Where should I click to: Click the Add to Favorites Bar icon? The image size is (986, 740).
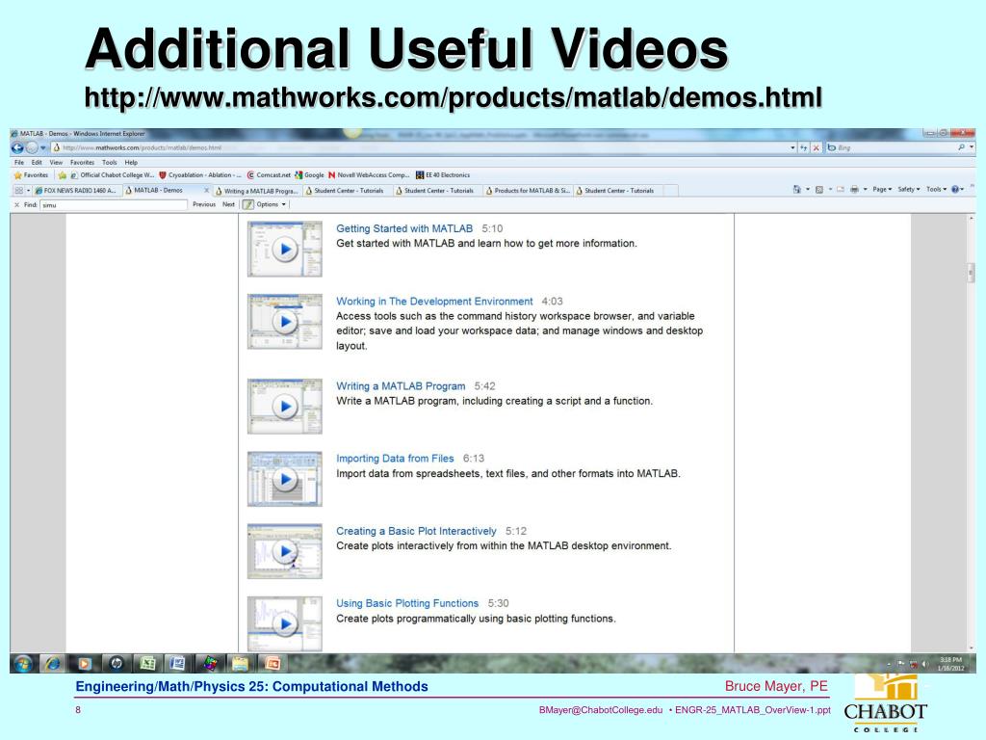coord(62,175)
